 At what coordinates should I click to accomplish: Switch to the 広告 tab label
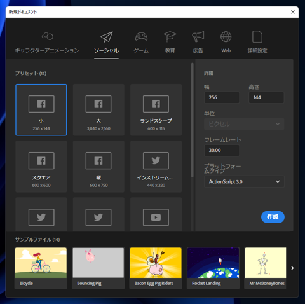[x=198, y=50]
